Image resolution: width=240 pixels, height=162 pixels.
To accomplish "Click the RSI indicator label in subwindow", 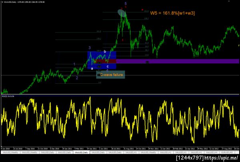I will 8,96.
